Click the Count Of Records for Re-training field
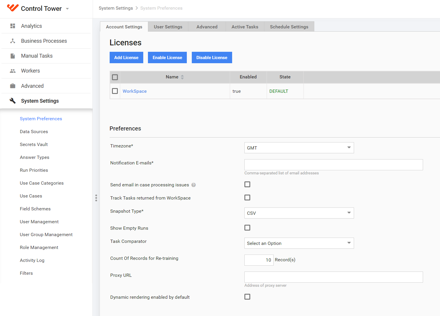 tap(259, 260)
